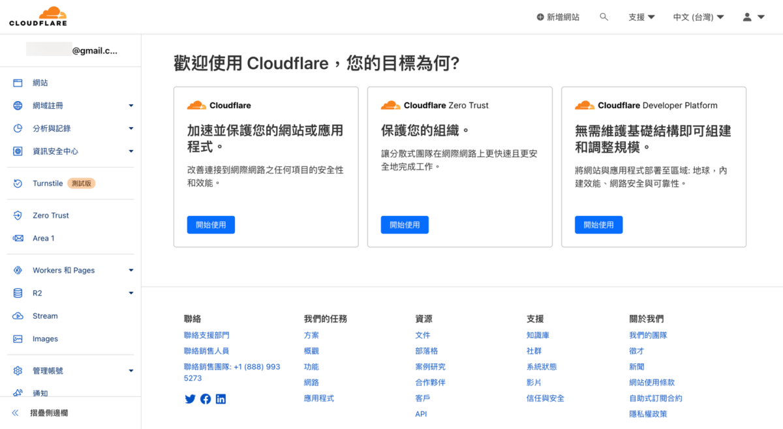Click the Turnstile sidebar icon

pyautogui.click(x=18, y=184)
